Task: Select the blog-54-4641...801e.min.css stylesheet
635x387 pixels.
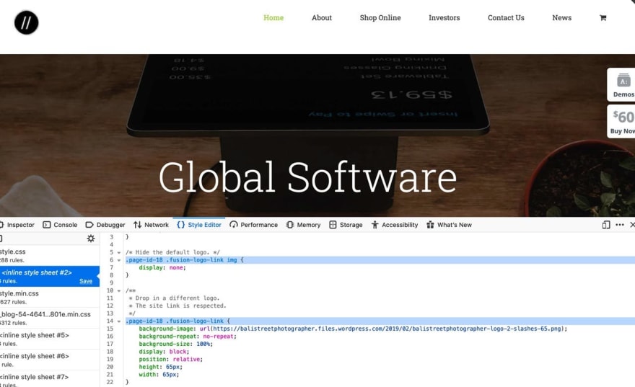Action: pyautogui.click(x=49, y=319)
